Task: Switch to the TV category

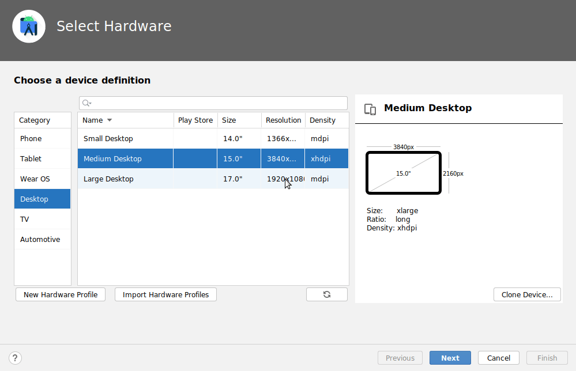Action: (42, 219)
